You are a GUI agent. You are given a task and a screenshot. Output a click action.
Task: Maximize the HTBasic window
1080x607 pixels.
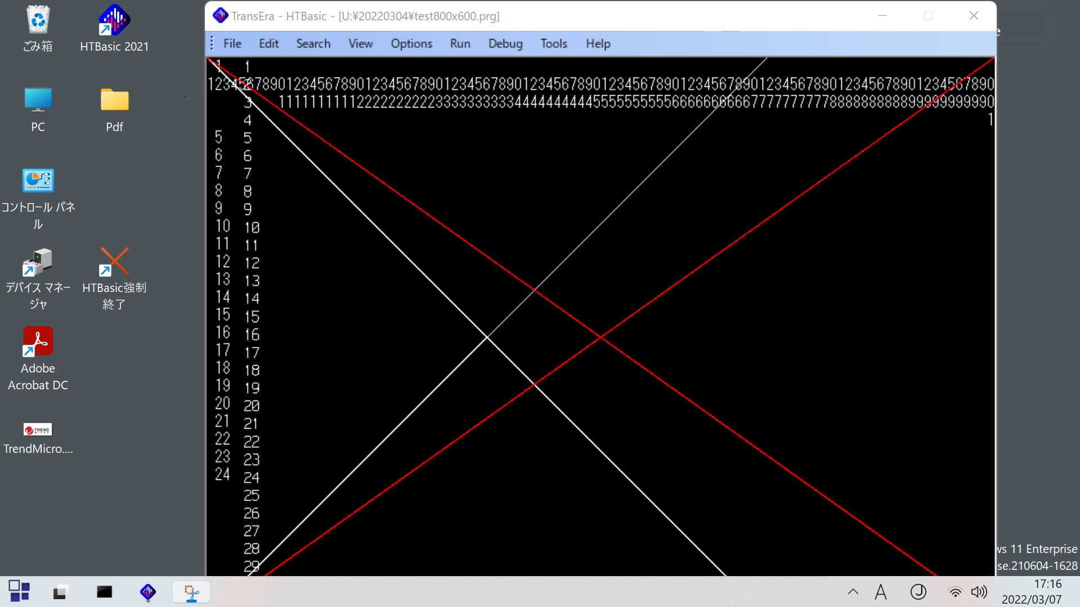click(928, 16)
